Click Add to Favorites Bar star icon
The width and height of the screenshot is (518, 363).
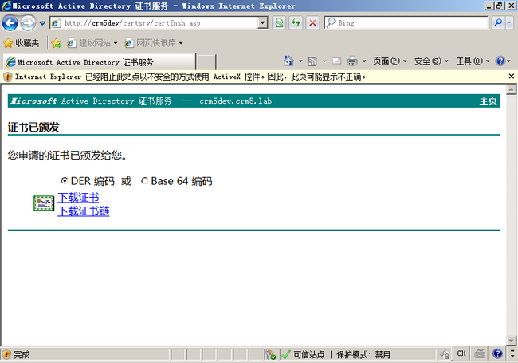(x=56, y=43)
